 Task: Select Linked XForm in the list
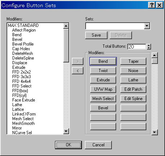pyautogui.click(x=24, y=114)
